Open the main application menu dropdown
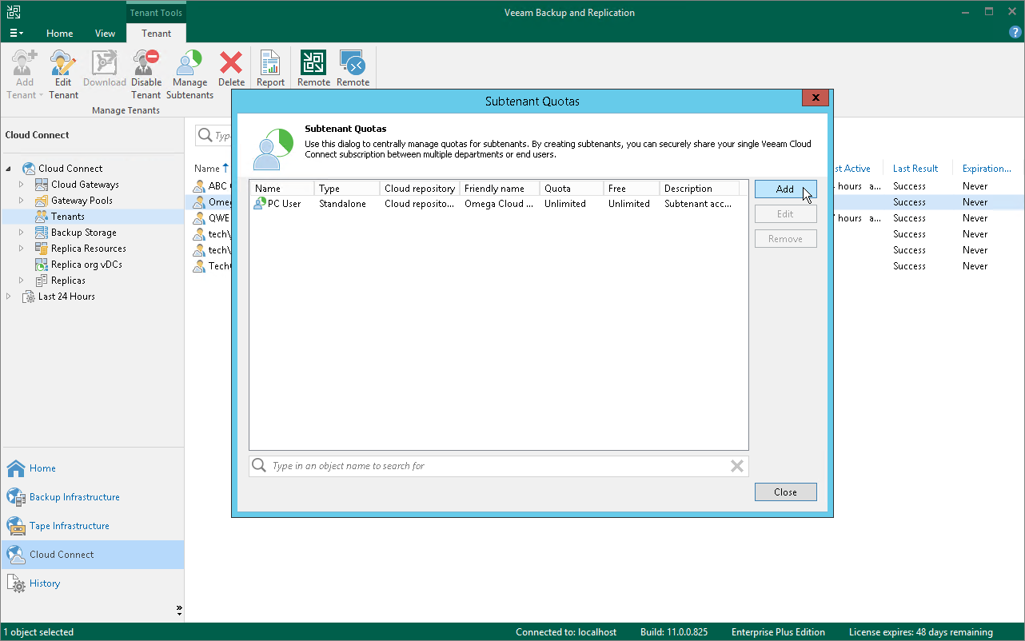Image resolution: width=1025 pixels, height=641 pixels. pyautogui.click(x=17, y=34)
